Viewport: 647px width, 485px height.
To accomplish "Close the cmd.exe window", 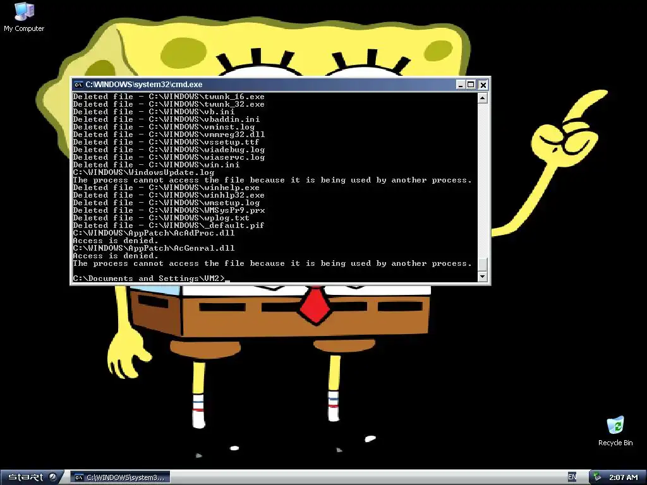I will (483, 85).
